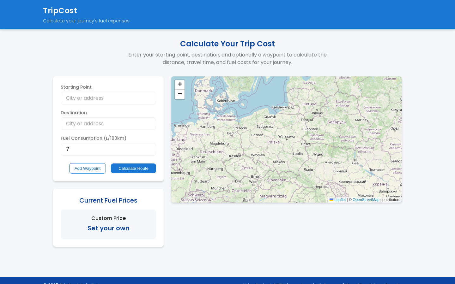Click the Kraków label on the map
Image resolution: width=455 pixels, height=284 pixels.
279,162
